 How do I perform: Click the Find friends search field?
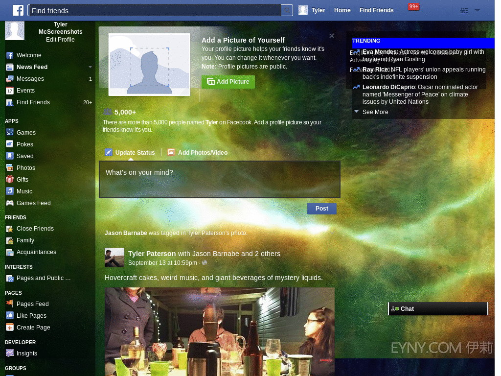(x=155, y=11)
